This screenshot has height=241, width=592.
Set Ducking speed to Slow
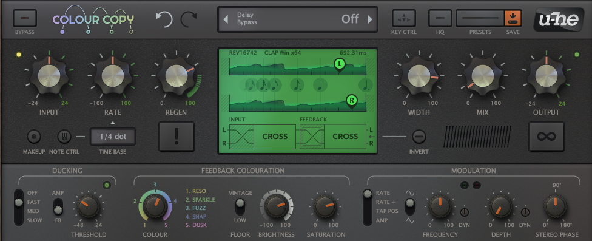(35, 220)
